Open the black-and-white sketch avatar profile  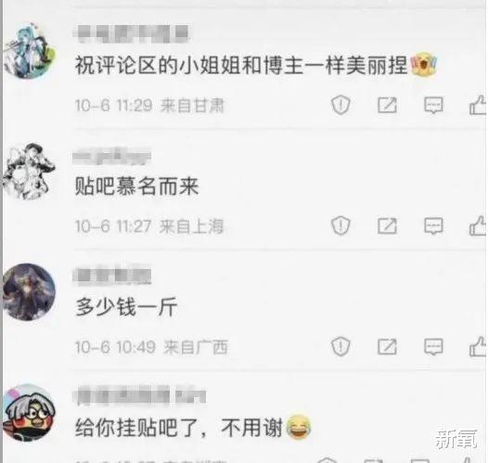coord(29,171)
